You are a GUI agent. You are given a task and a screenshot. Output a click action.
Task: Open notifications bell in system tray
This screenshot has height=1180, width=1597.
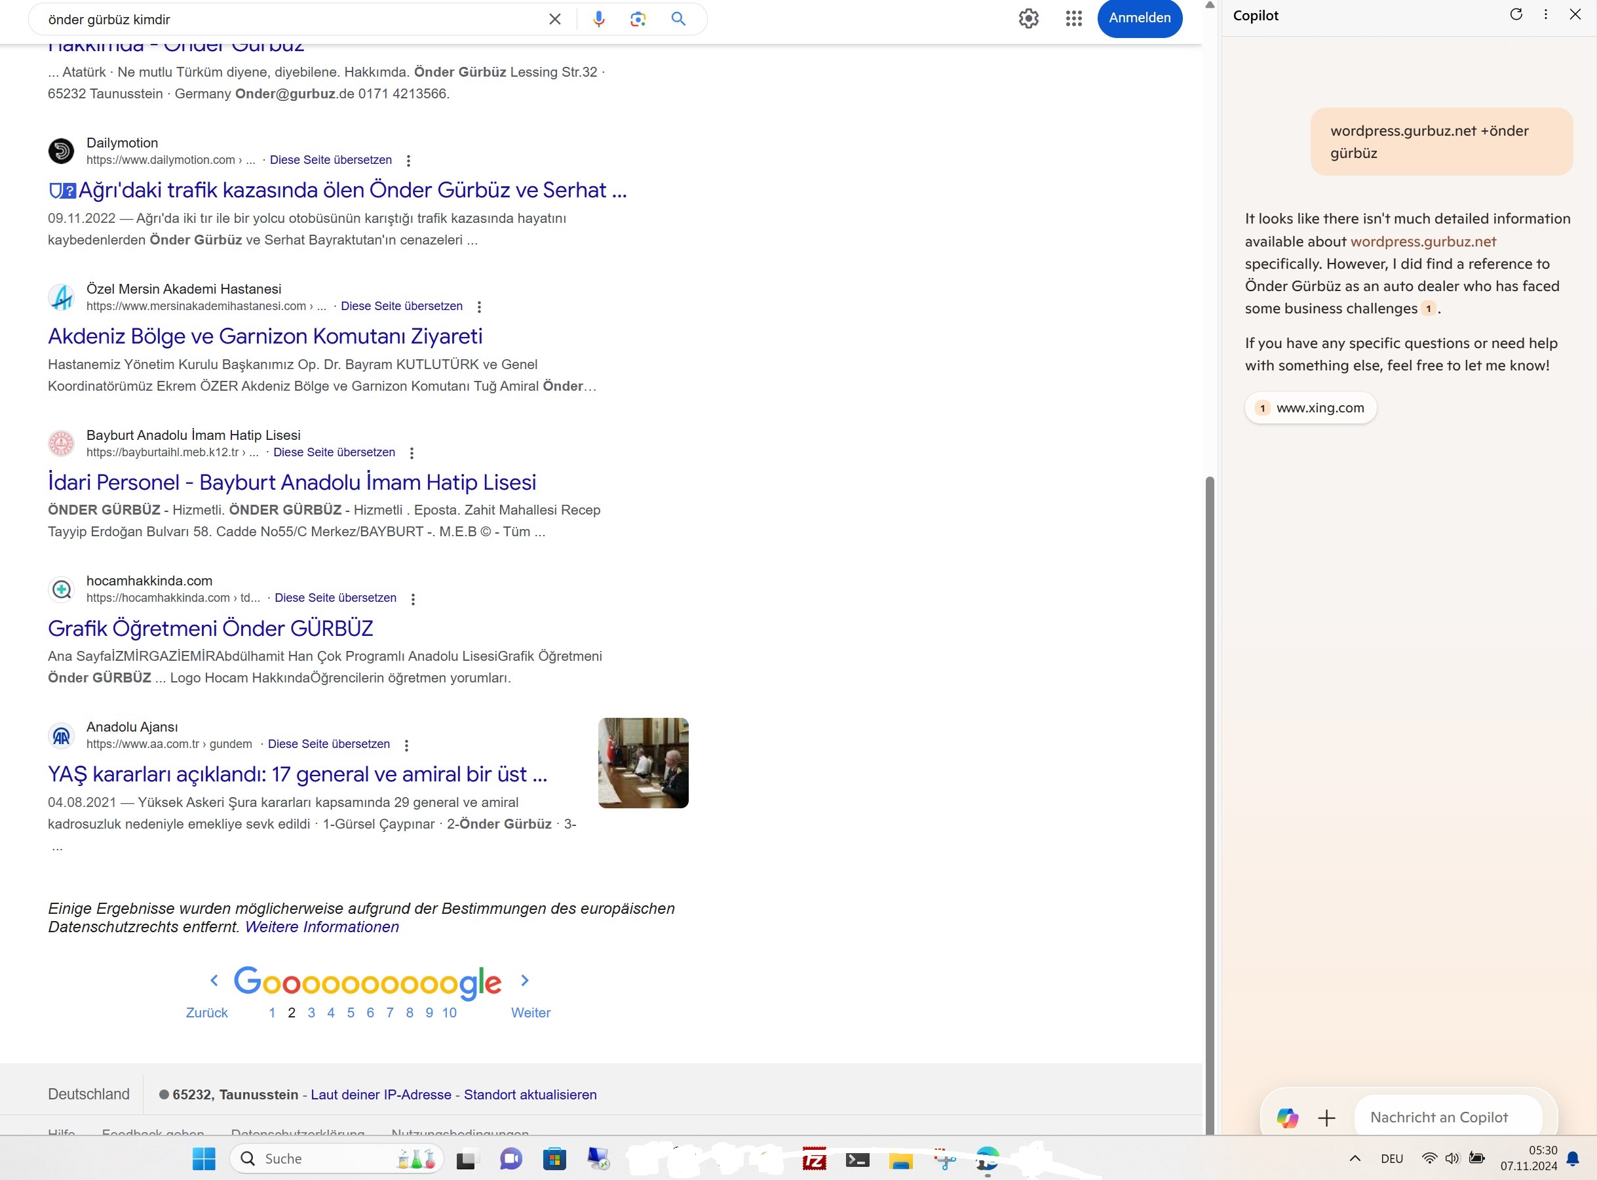(1573, 1158)
